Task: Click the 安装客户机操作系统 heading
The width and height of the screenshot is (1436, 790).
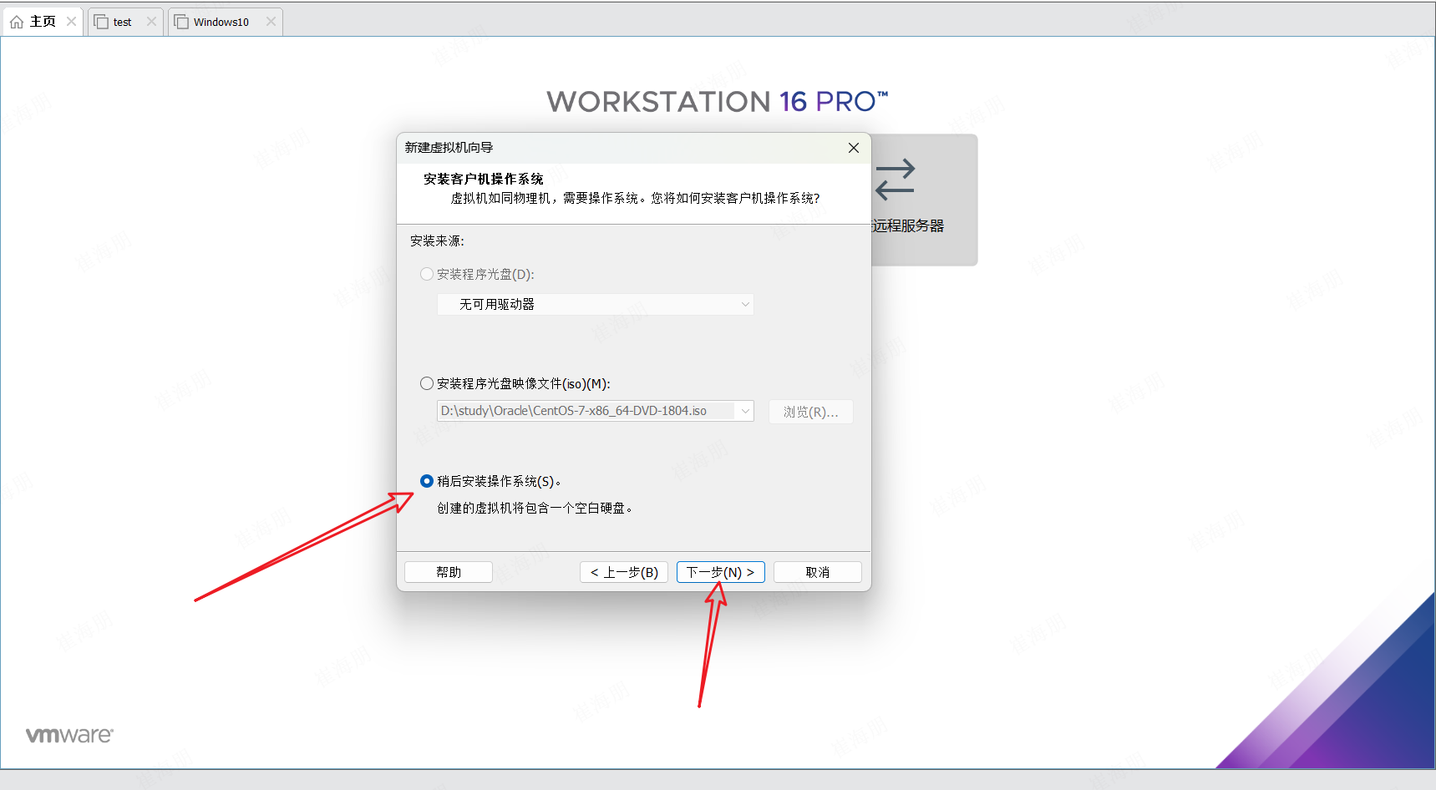Action: coord(483,179)
